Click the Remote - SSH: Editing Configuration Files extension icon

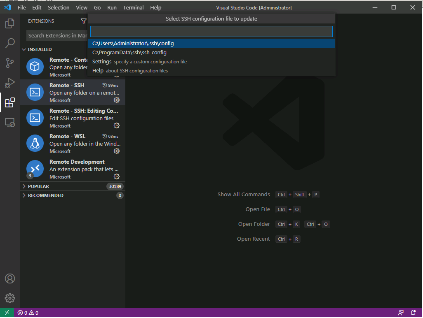(35, 118)
